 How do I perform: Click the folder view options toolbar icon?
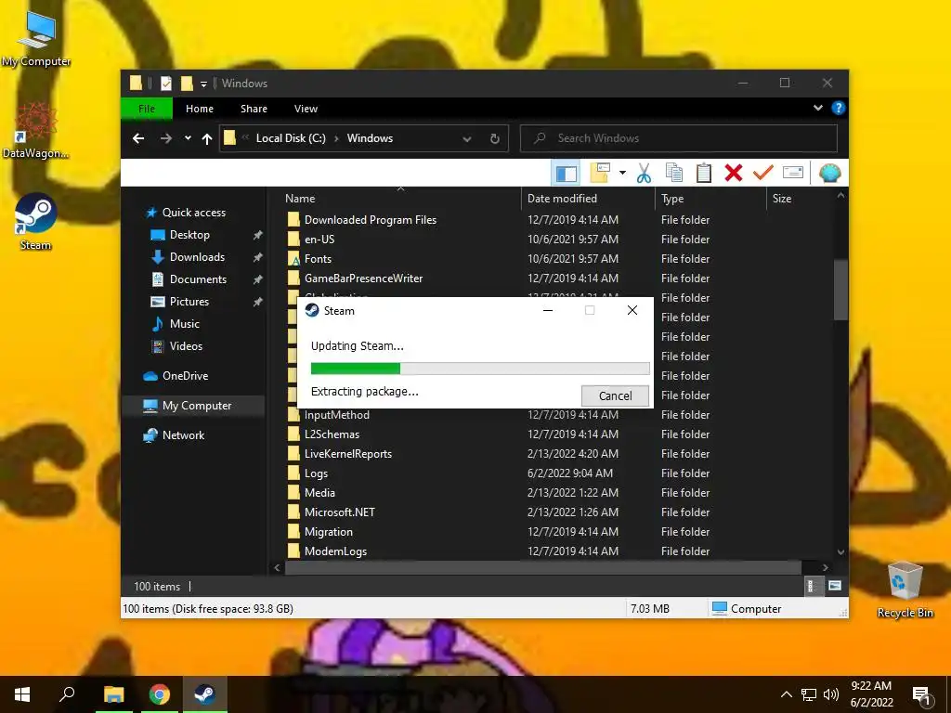[600, 174]
